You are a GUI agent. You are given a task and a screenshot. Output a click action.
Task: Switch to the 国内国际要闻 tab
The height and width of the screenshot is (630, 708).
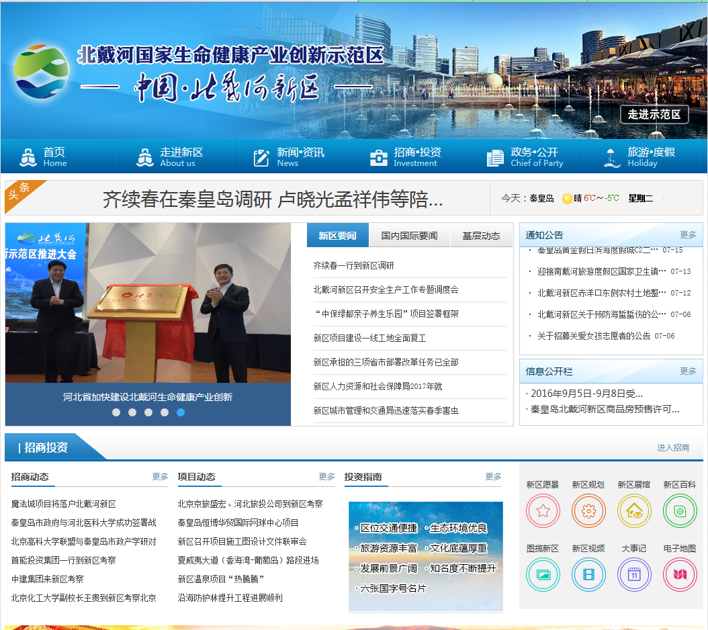[409, 236]
